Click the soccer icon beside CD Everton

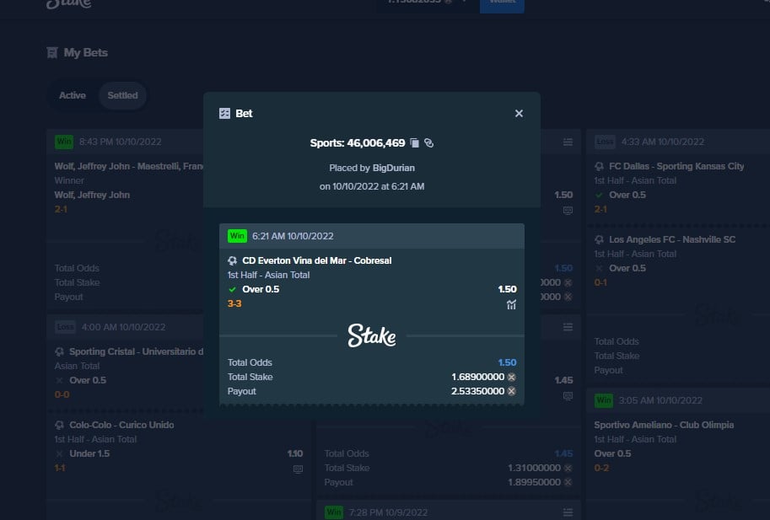pyautogui.click(x=232, y=260)
